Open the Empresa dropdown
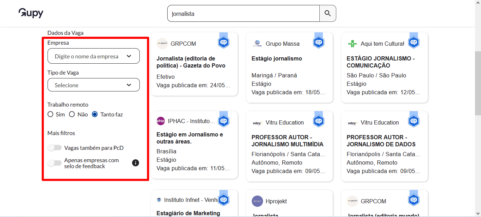 (93, 56)
